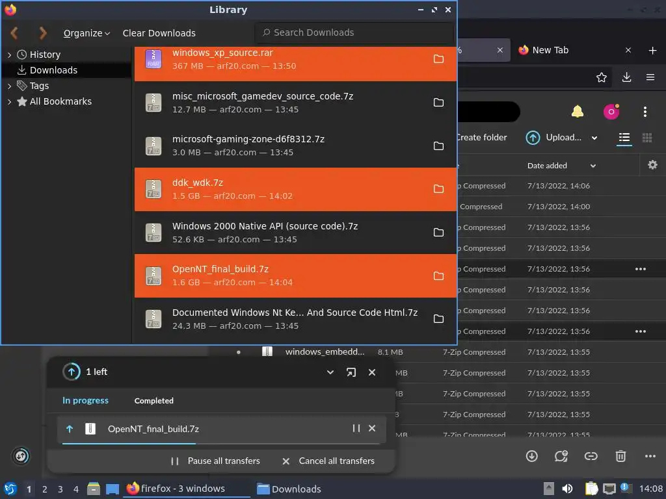The image size is (666, 499).
Task: Click Pause all transfers
Action: point(215,461)
